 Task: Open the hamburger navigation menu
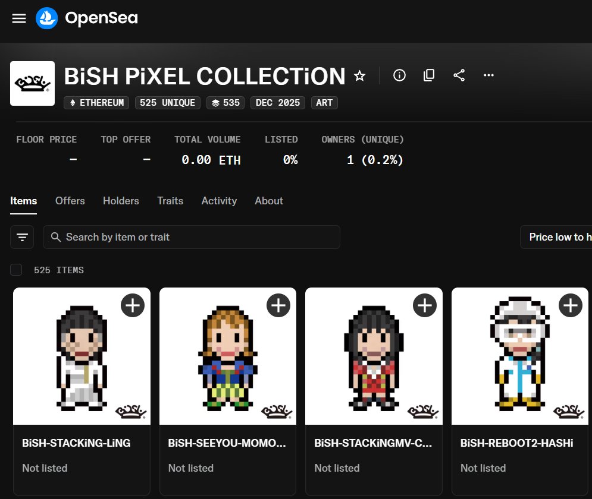(x=19, y=18)
